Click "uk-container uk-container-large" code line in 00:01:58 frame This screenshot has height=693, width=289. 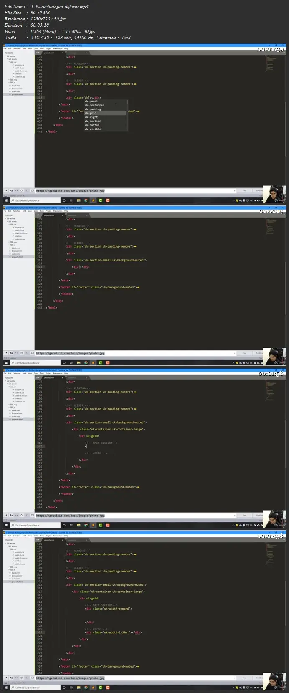[109, 429]
